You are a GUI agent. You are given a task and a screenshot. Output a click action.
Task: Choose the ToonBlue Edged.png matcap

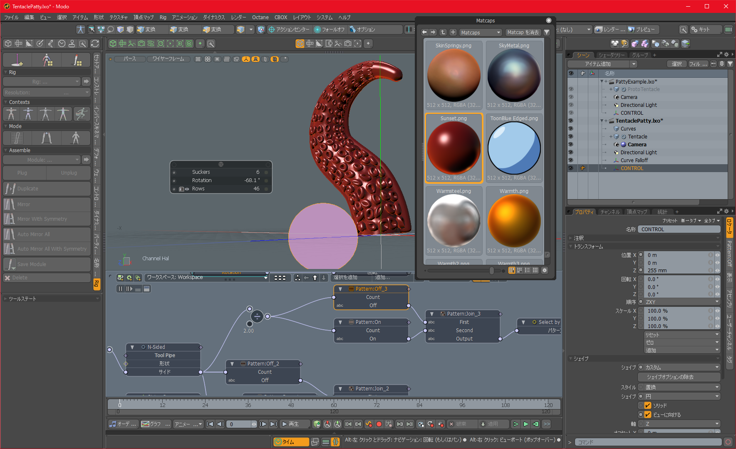(x=514, y=148)
